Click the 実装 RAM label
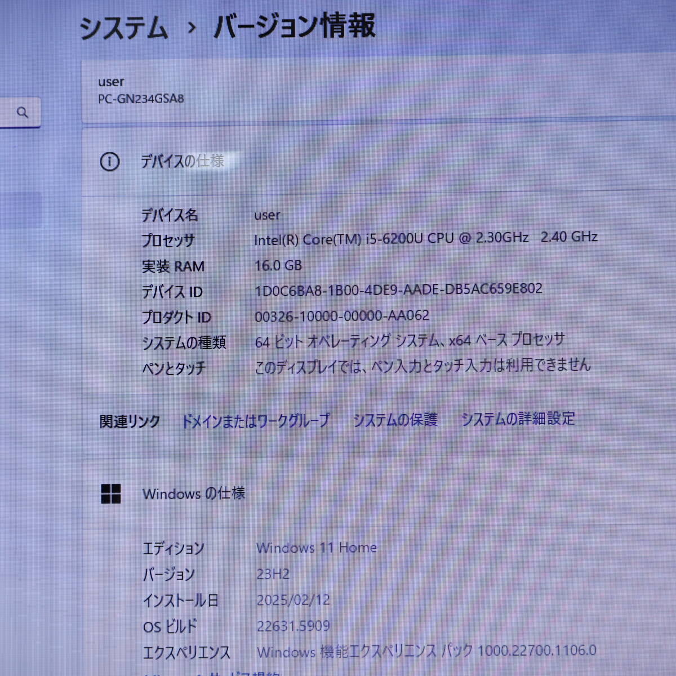The image size is (676, 676). pos(173,266)
